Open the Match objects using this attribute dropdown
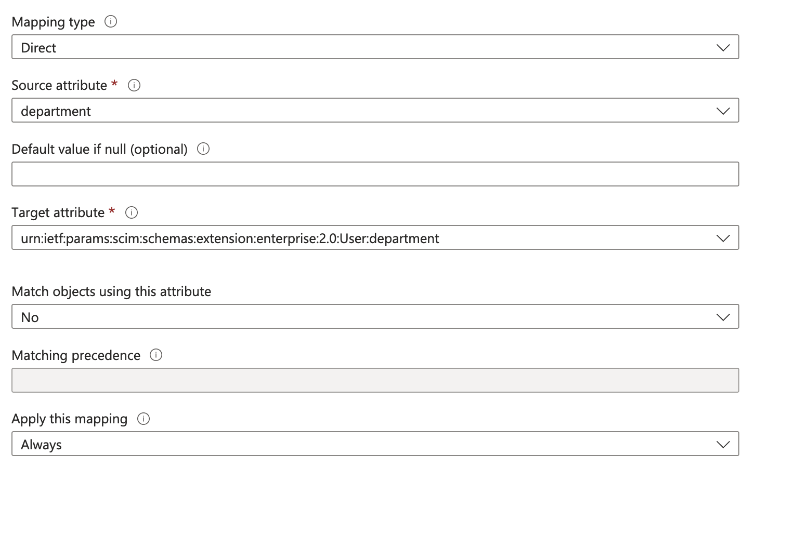Viewport: 808px width, 535px height. click(364, 317)
